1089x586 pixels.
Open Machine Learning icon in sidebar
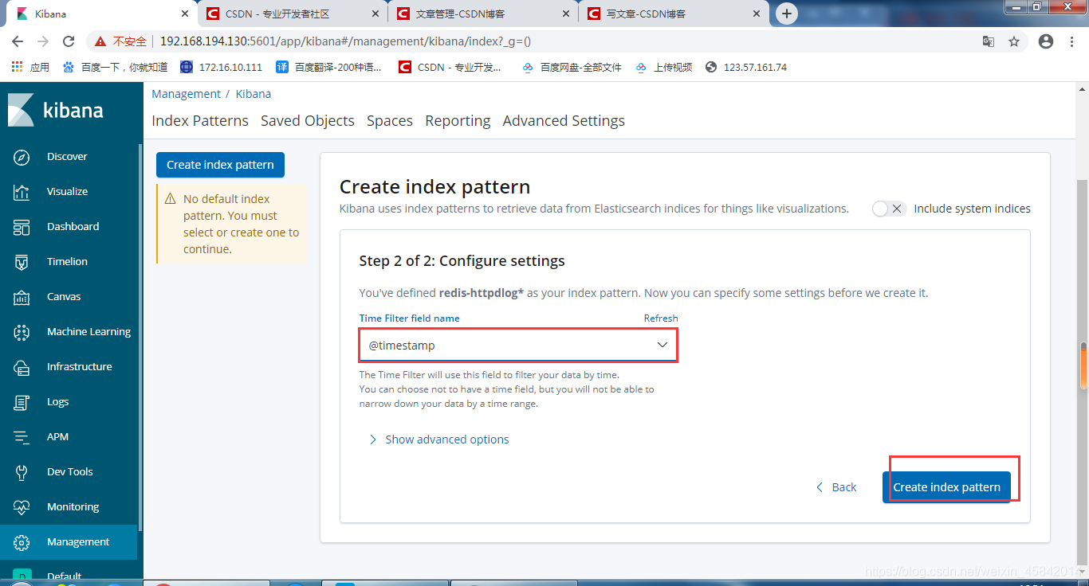(x=22, y=332)
